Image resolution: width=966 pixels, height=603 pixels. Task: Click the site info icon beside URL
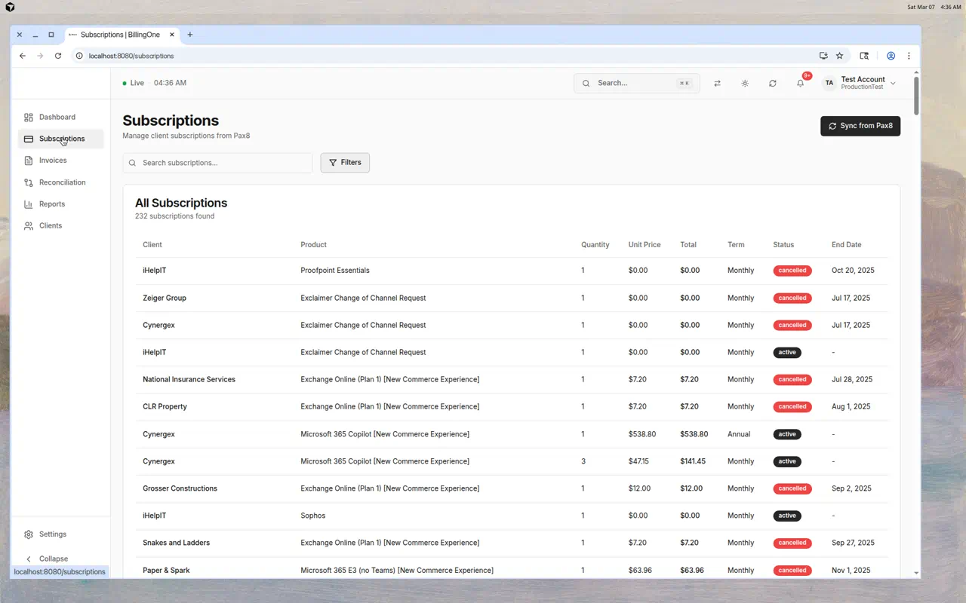pyautogui.click(x=78, y=56)
